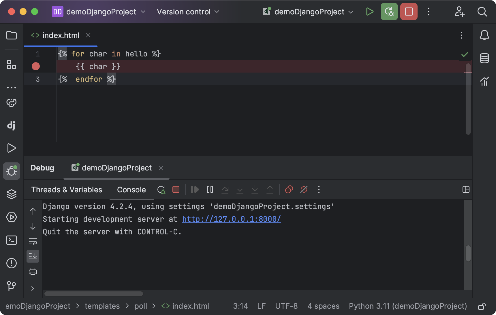The image size is (496, 315).
Task: Remove the breakpoint on line 2
Action: tap(36, 67)
